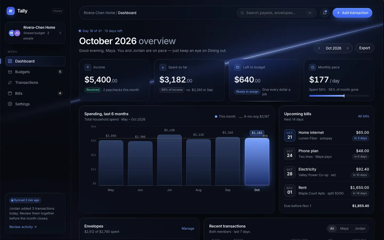Image resolution: width=384 pixels, height=240 pixels.
Task: Click the Add transaction button
Action: [x=352, y=13]
